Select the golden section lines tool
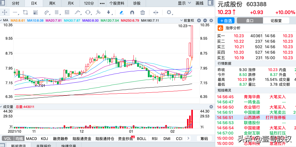The image size is (296, 147). pos(67,13)
